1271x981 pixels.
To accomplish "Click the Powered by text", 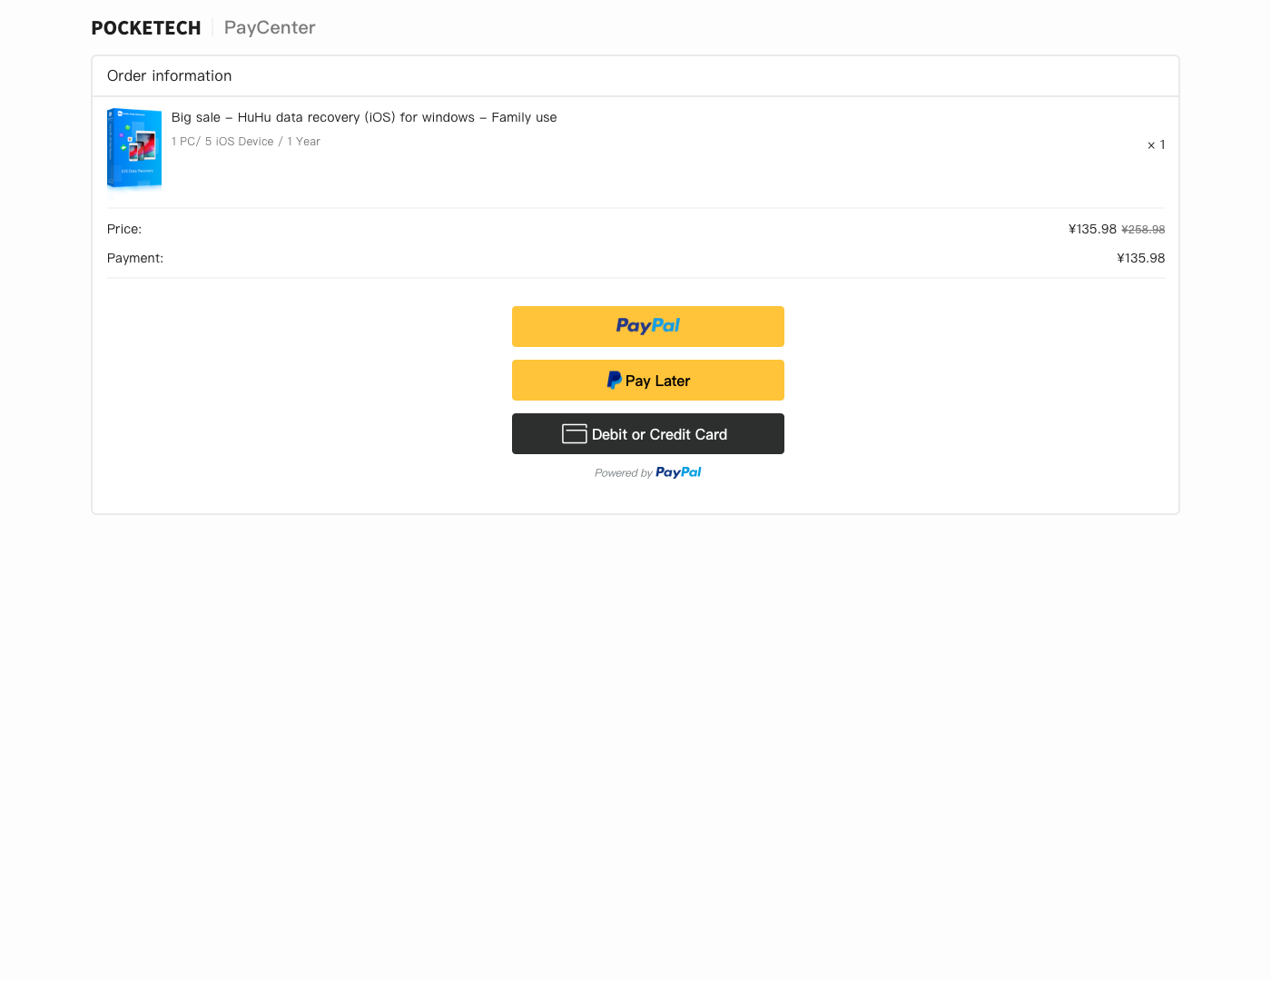I will point(623,473).
